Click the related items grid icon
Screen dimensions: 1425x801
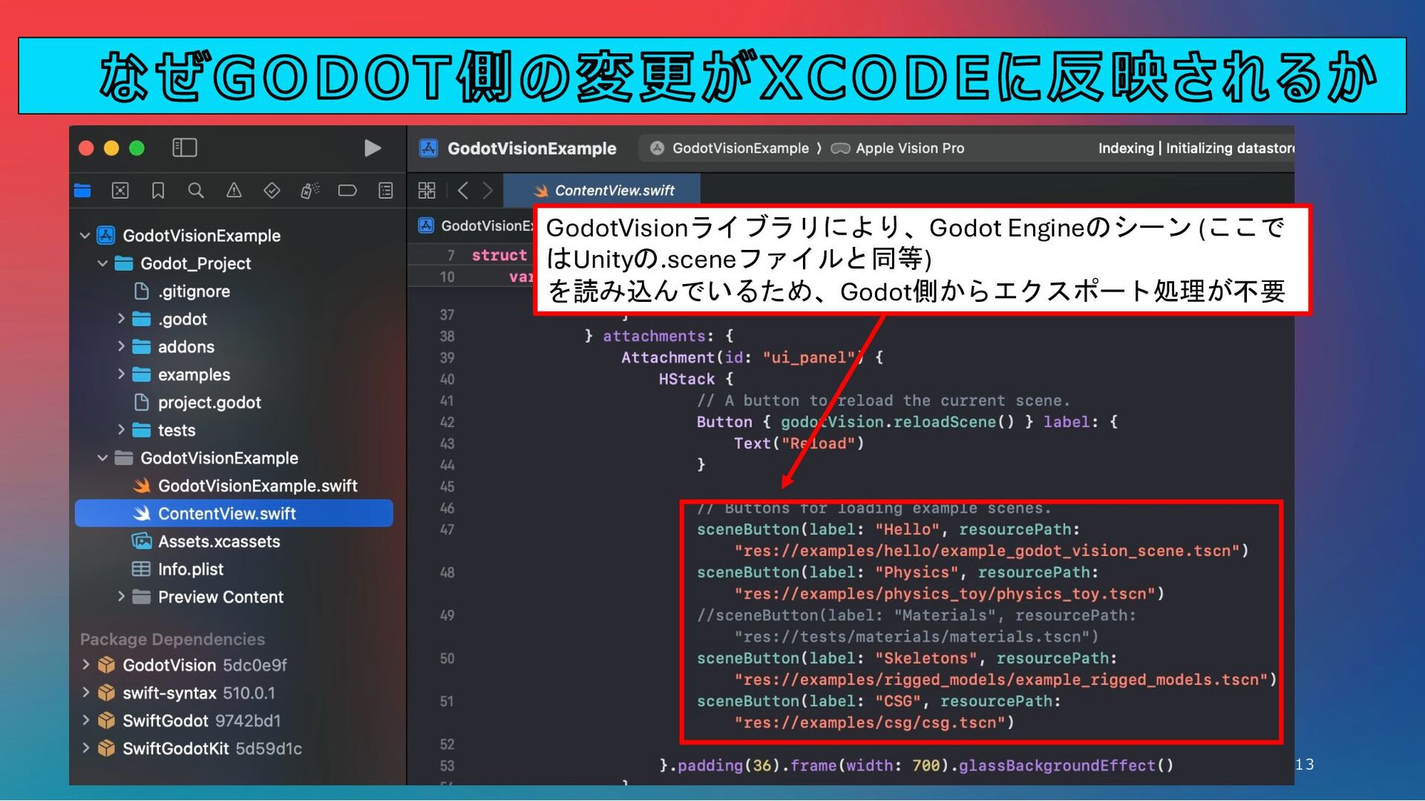pyautogui.click(x=427, y=191)
